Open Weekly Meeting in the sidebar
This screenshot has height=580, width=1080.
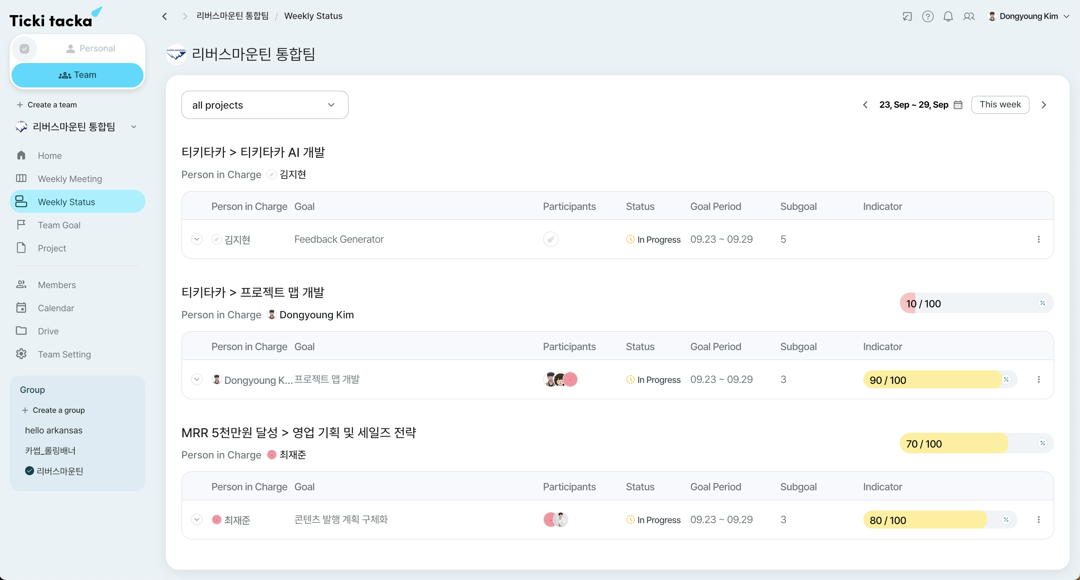78,179
